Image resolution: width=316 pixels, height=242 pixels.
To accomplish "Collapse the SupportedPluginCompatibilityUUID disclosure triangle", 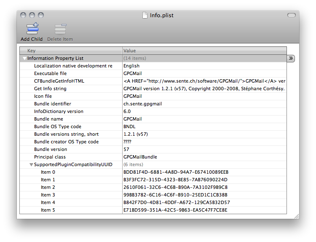I will pos(31,165).
